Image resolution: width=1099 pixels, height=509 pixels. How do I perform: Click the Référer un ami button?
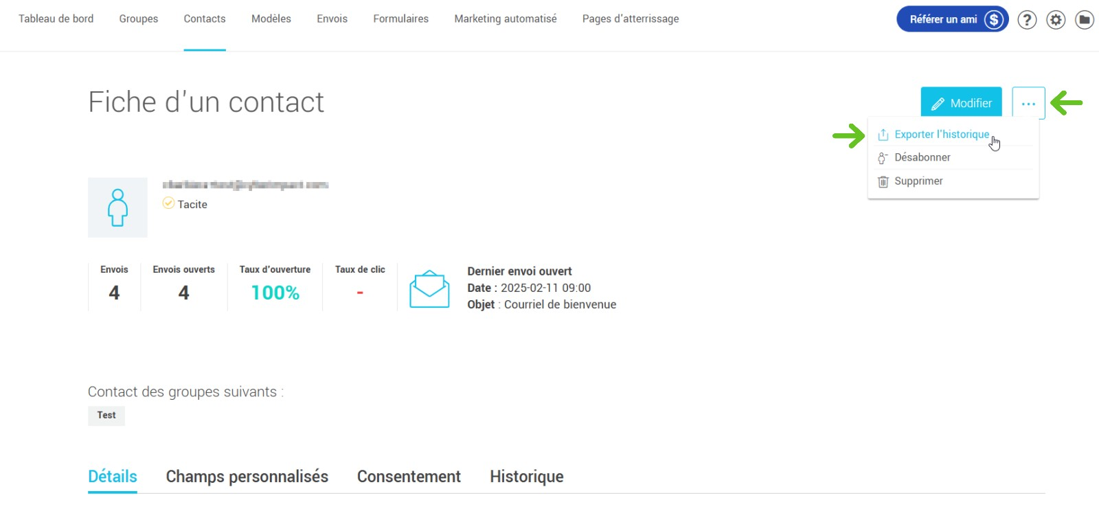952,19
